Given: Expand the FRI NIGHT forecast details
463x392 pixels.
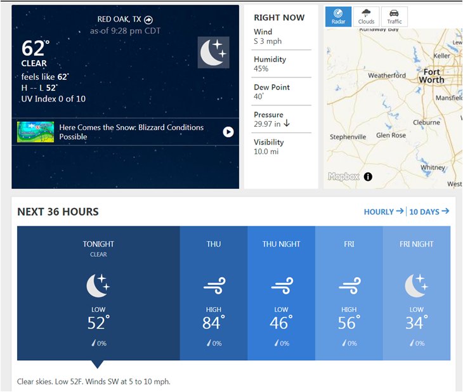Looking at the screenshot, I should coord(417,293).
